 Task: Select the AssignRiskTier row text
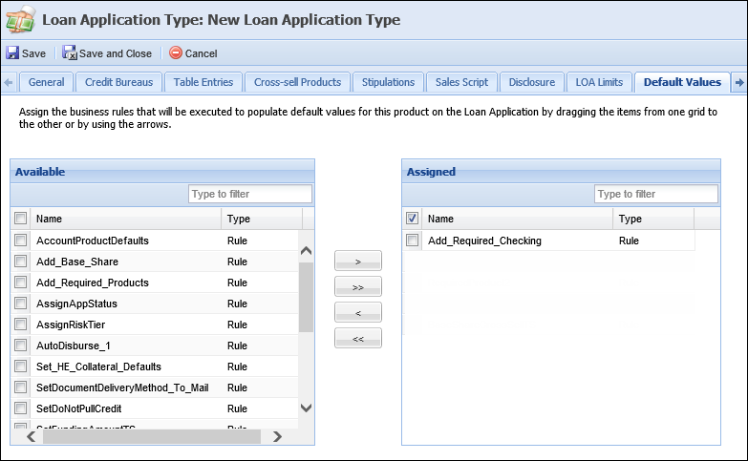71,325
